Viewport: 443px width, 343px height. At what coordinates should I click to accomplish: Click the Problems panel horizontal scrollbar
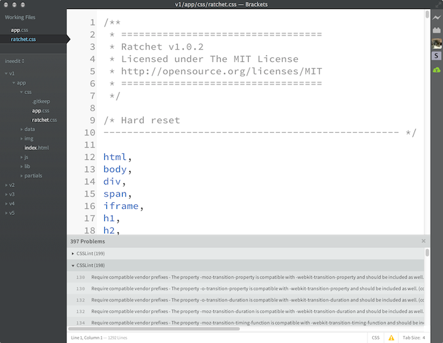click(154, 329)
